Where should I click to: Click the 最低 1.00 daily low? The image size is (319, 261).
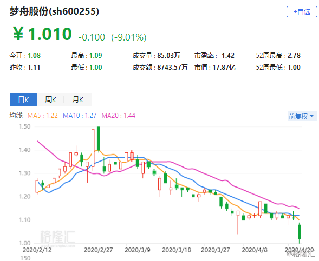(x=87, y=68)
